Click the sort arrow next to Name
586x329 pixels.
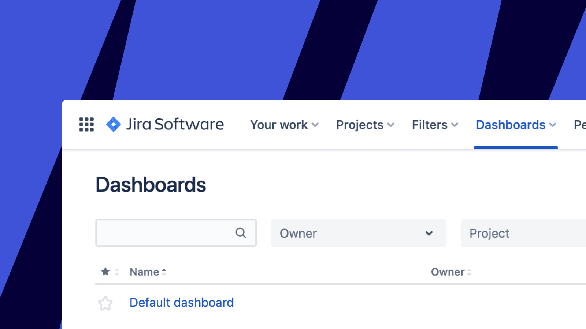tap(164, 272)
